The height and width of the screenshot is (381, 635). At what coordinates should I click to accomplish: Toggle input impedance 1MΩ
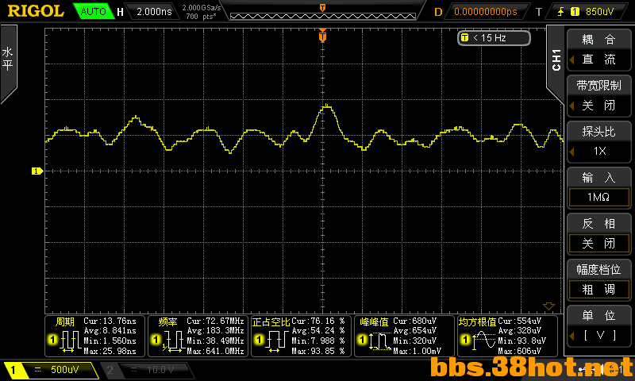tap(598, 197)
